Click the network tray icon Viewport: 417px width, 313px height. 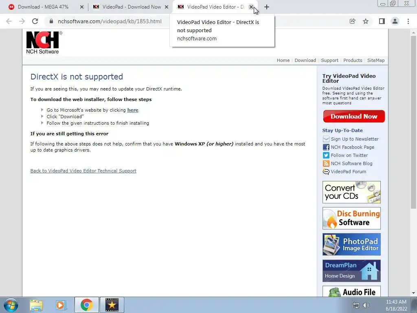(x=356, y=305)
